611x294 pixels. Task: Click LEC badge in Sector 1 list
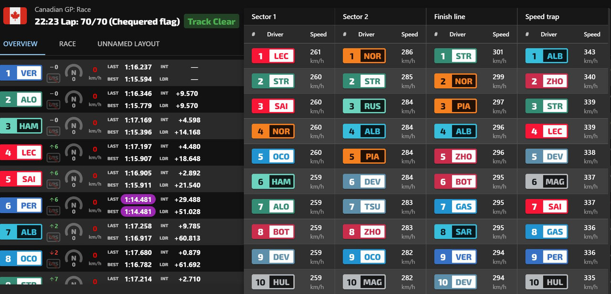pyautogui.click(x=273, y=56)
